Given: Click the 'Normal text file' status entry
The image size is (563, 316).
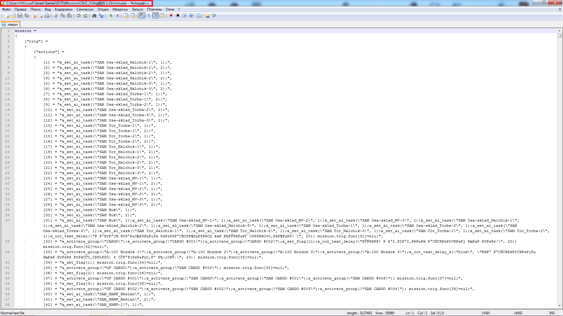Looking at the screenshot, I should (x=13, y=313).
